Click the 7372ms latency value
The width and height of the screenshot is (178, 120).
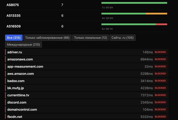pos(147,95)
